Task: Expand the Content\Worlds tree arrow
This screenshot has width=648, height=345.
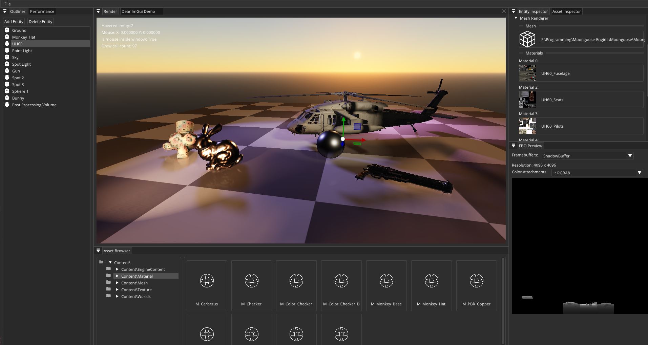Action: tap(117, 296)
